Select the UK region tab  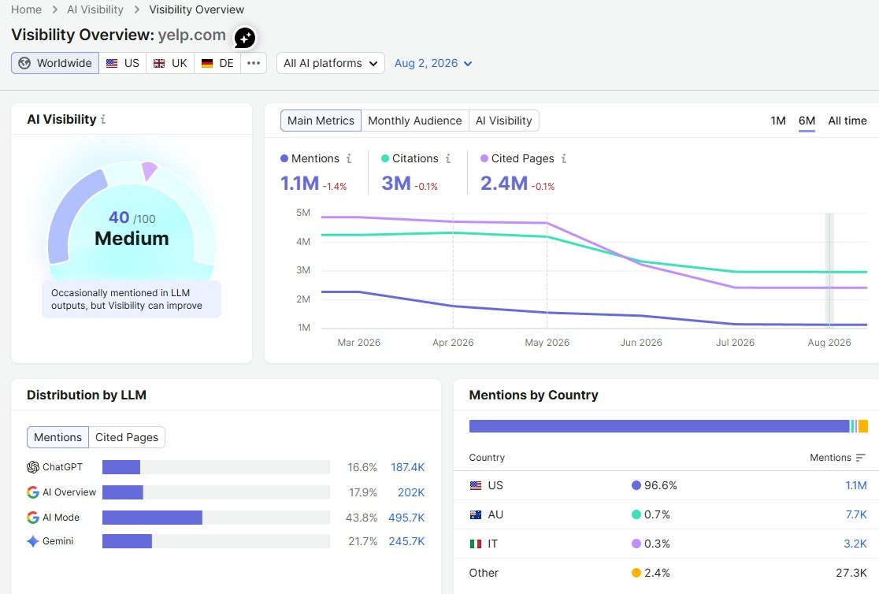click(170, 63)
